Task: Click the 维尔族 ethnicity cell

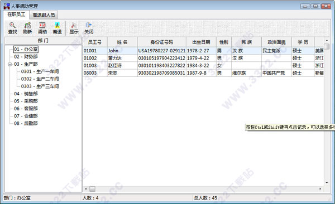Action: point(247,73)
